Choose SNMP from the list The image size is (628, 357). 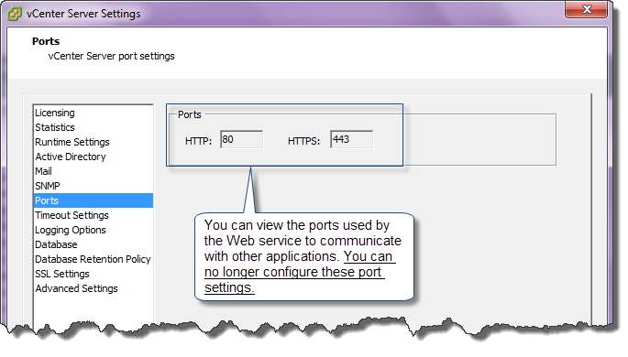[94, 187]
